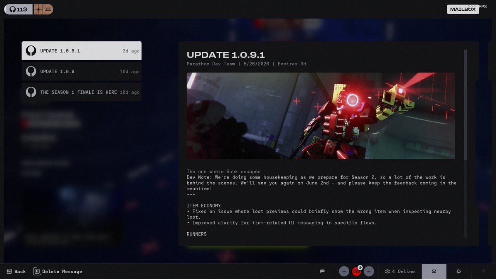496x279 pixels.
Task: Click Delete Message
Action: [58, 272]
